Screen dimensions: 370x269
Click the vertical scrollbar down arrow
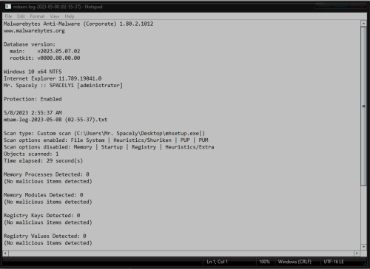click(x=363, y=247)
